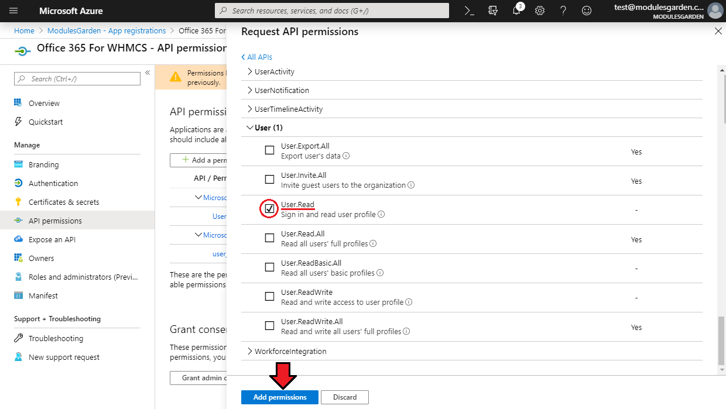Click the Overview icon in sidebar
Image resolution: width=726 pixels, height=409 pixels.
pyautogui.click(x=18, y=103)
